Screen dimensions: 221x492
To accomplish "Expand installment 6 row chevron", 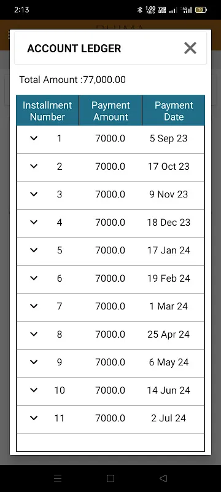I will [34, 278].
